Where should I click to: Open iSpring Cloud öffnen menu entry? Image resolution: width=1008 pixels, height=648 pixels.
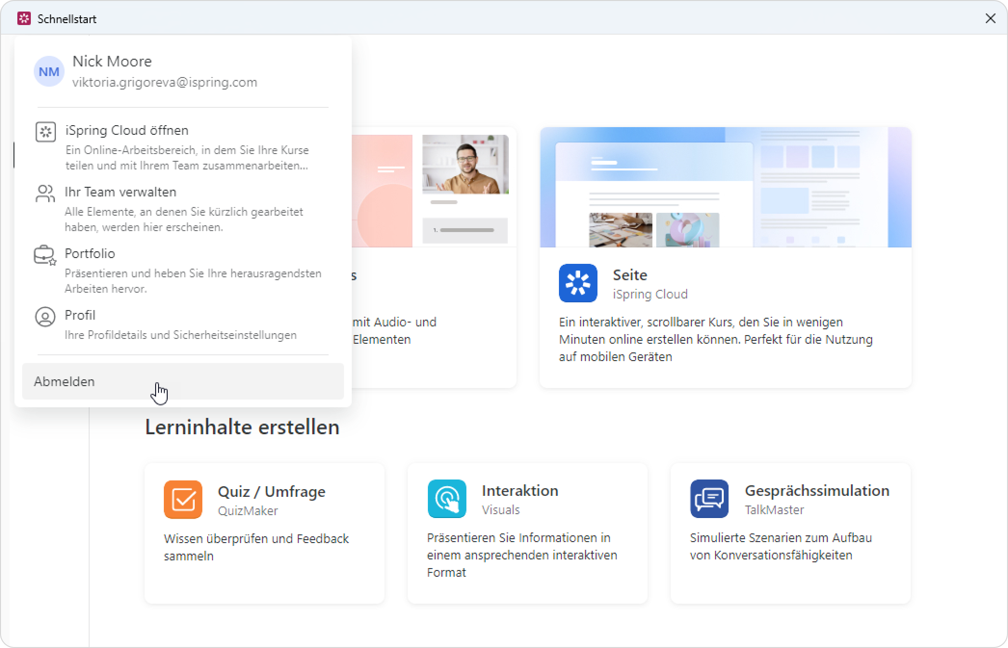(x=183, y=146)
